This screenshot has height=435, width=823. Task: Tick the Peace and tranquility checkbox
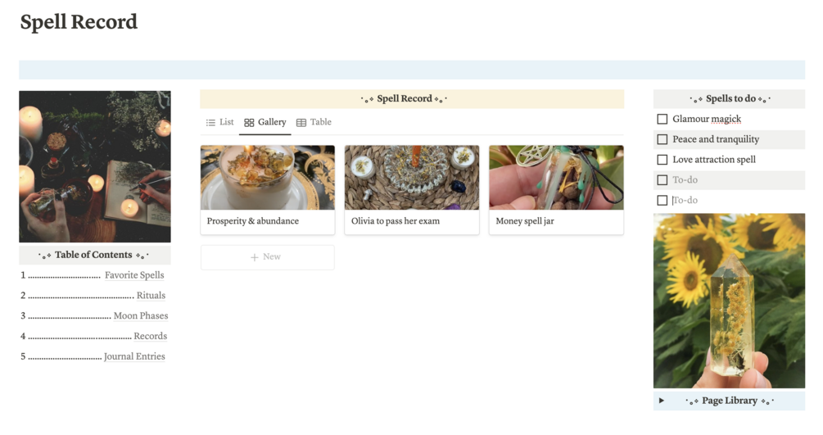pyautogui.click(x=662, y=139)
